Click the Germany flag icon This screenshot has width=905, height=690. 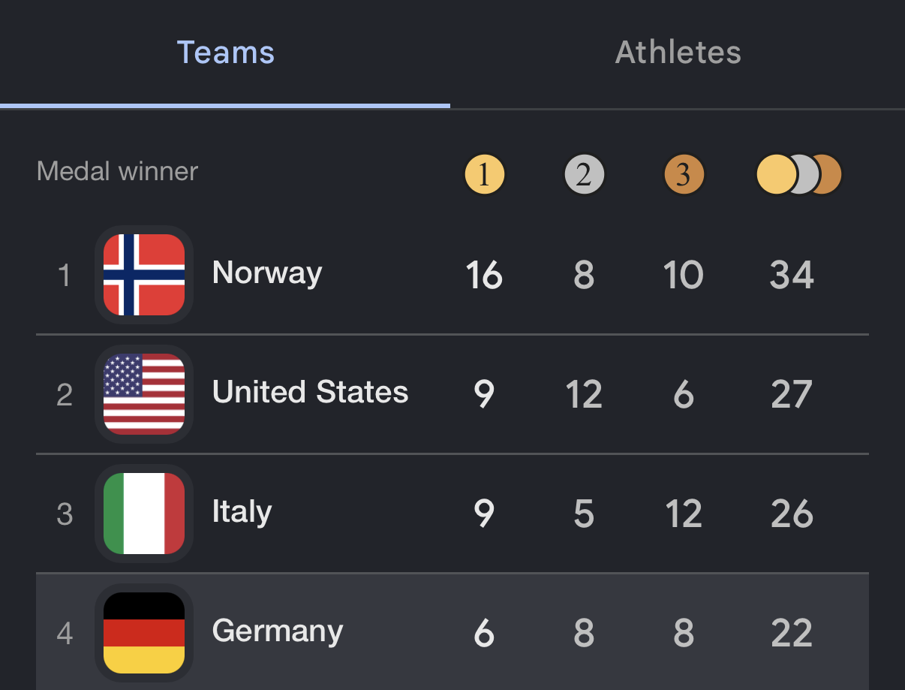tap(144, 632)
